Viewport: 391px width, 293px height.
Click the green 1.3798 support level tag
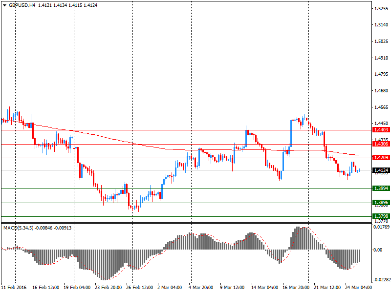point(381,216)
